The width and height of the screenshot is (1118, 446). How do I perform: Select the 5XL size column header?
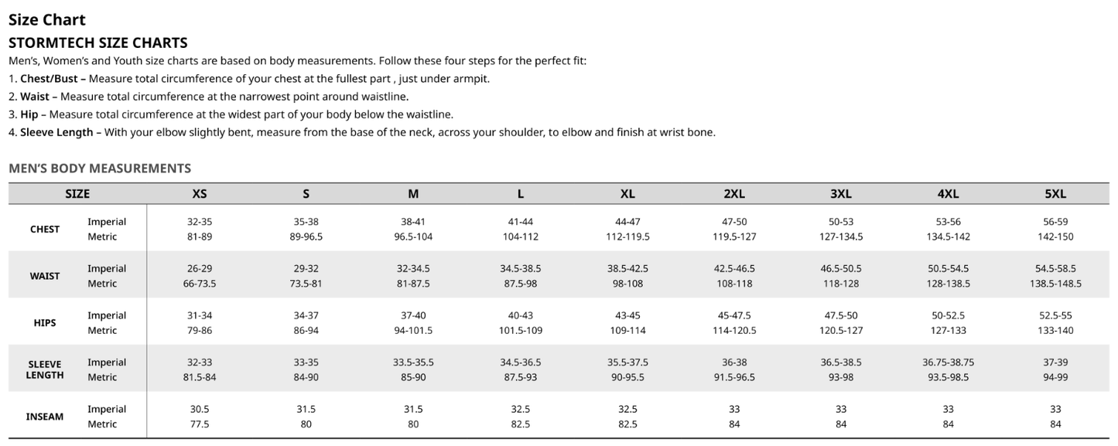point(1055,194)
